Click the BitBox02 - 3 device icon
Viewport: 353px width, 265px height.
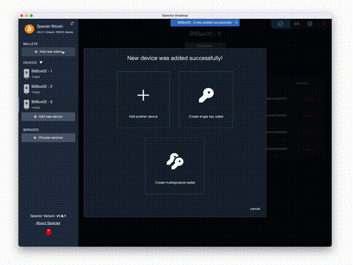click(26, 104)
